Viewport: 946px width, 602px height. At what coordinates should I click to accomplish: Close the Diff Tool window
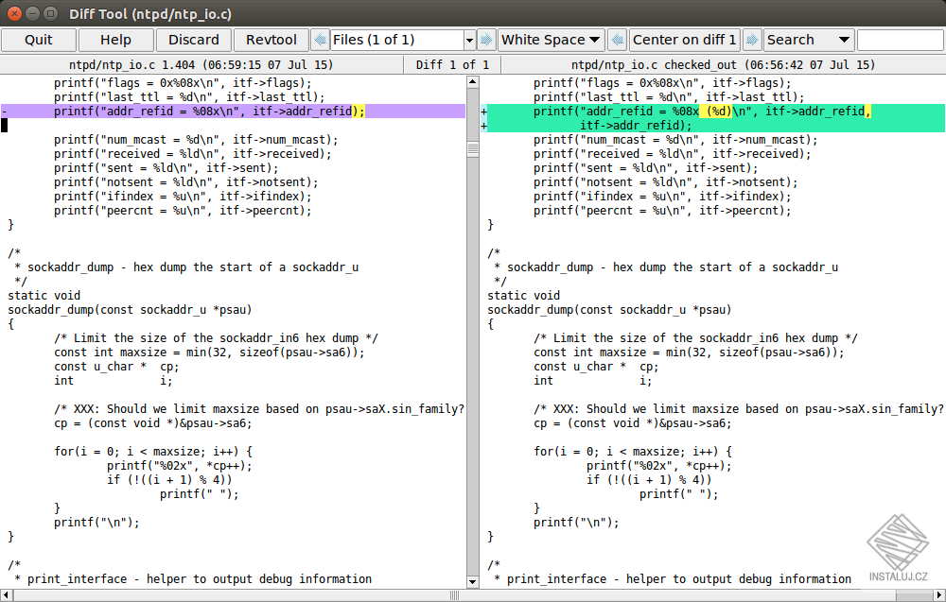(14, 13)
